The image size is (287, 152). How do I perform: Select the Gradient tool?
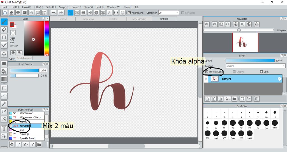click(4, 79)
